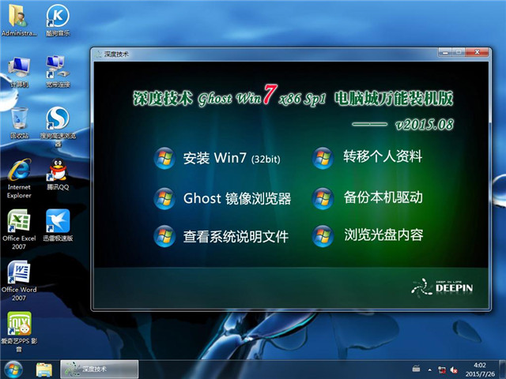
Task: Select the 回收站 recycle bin icon
Action: tap(19, 123)
